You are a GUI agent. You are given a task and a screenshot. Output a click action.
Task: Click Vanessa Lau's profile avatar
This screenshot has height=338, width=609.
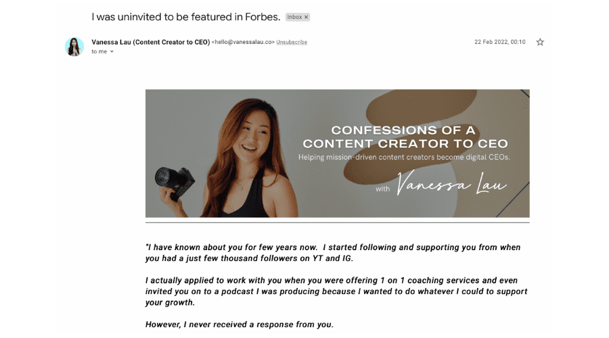(x=74, y=47)
